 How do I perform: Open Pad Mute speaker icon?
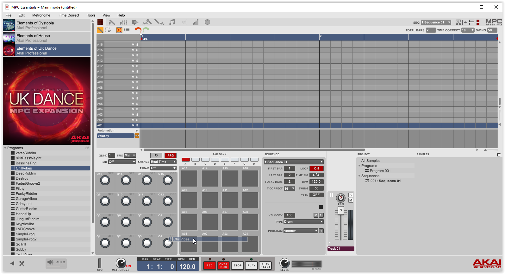(x=184, y=22)
